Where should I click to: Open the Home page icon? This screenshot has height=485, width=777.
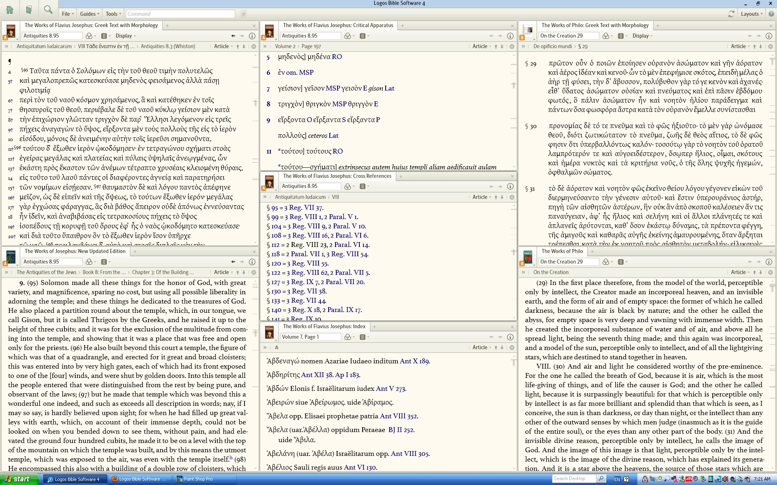click(x=10, y=10)
